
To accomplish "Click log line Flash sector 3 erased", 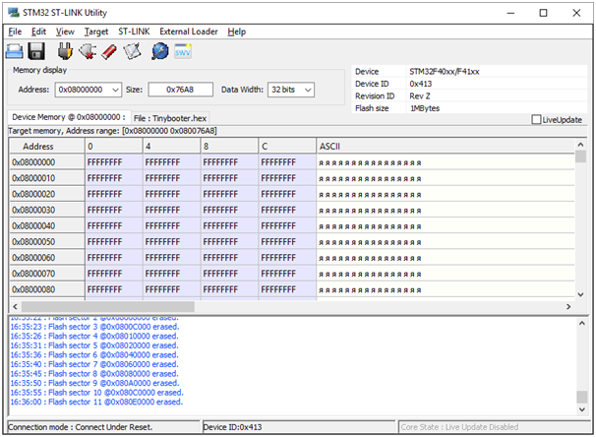I will pos(94,327).
